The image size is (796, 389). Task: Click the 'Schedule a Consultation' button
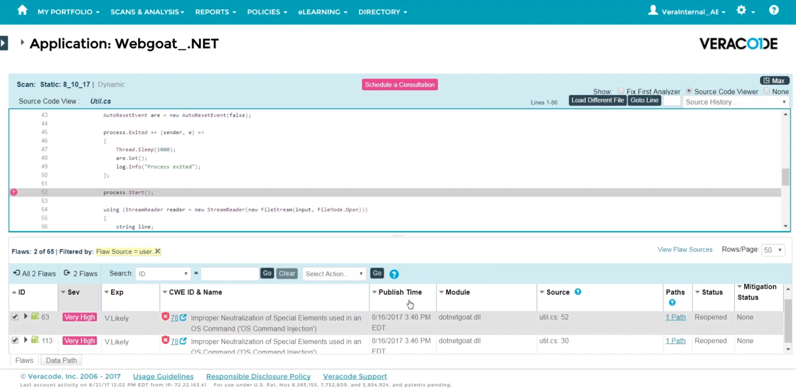(399, 85)
